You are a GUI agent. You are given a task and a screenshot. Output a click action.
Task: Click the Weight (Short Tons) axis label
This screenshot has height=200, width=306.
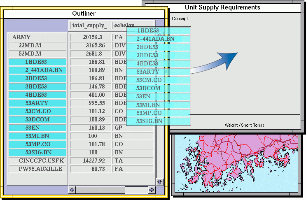[244, 125]
